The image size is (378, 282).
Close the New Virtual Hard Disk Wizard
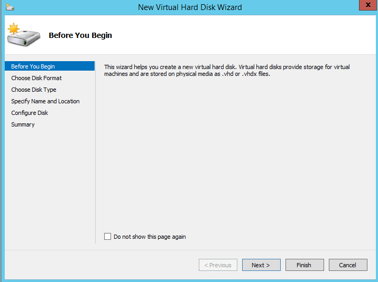pyautogui.click(x=366, y=5)
